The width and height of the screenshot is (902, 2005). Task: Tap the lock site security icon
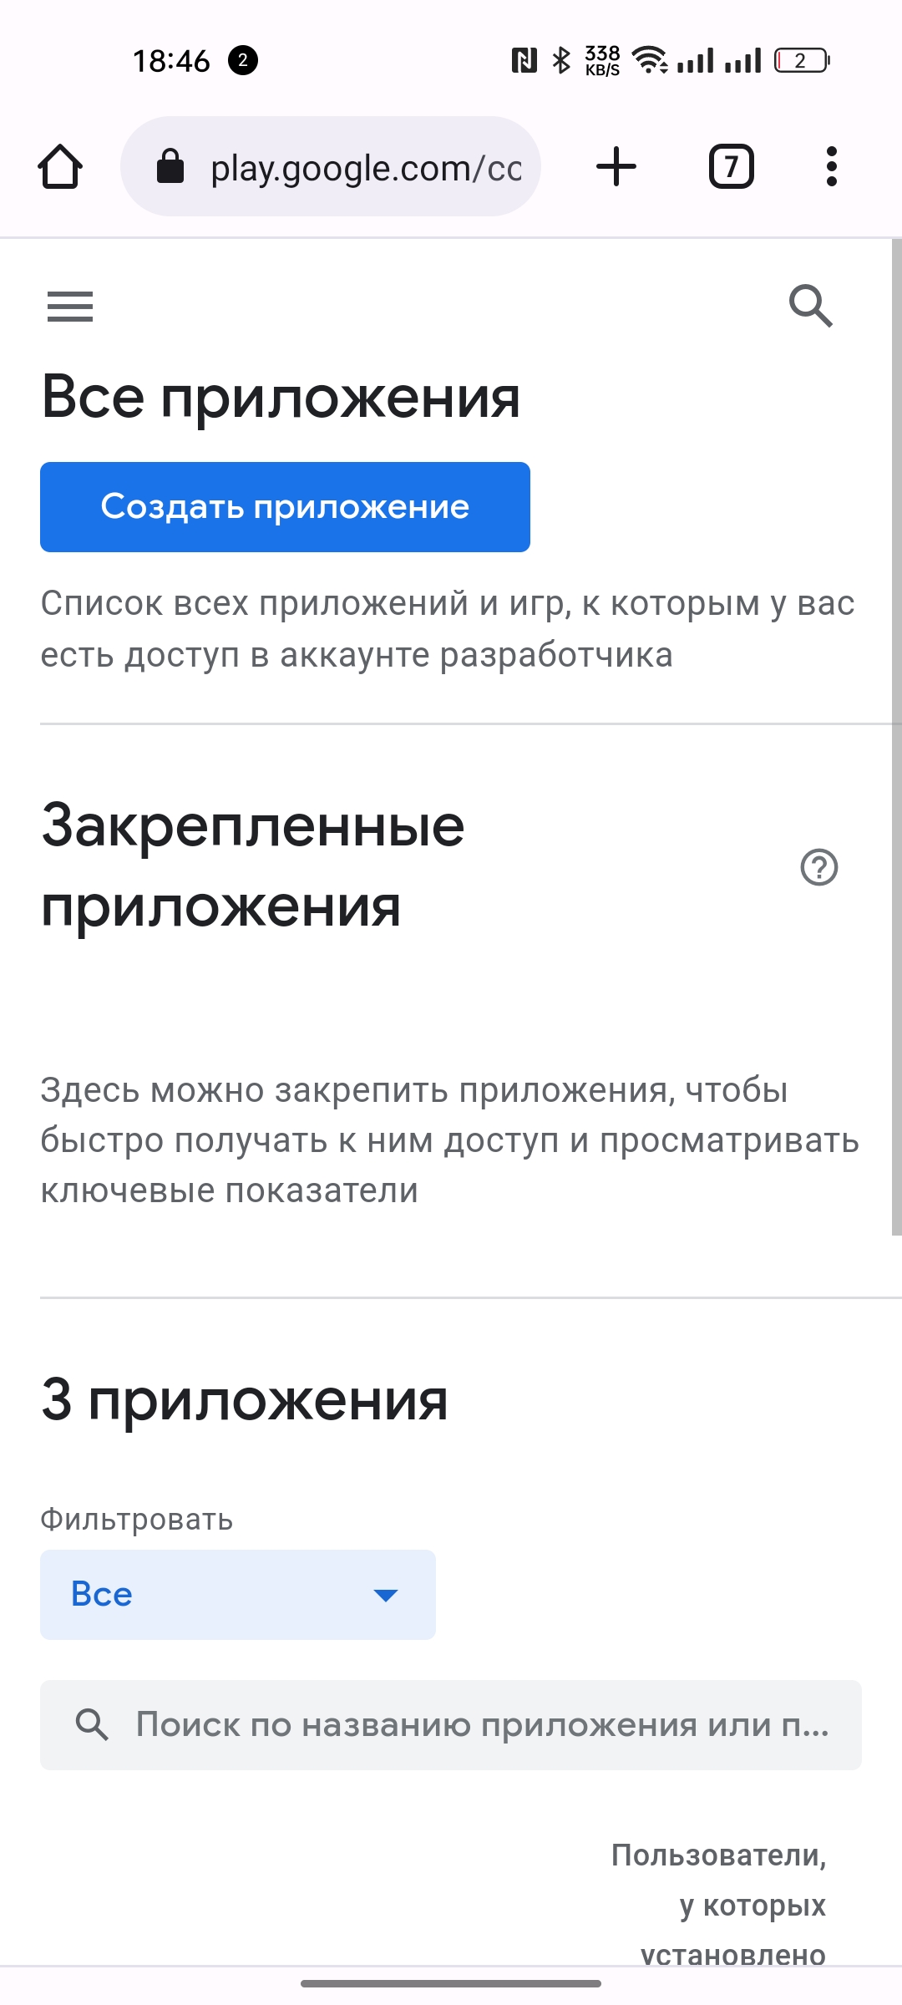[x=170, y=166]
